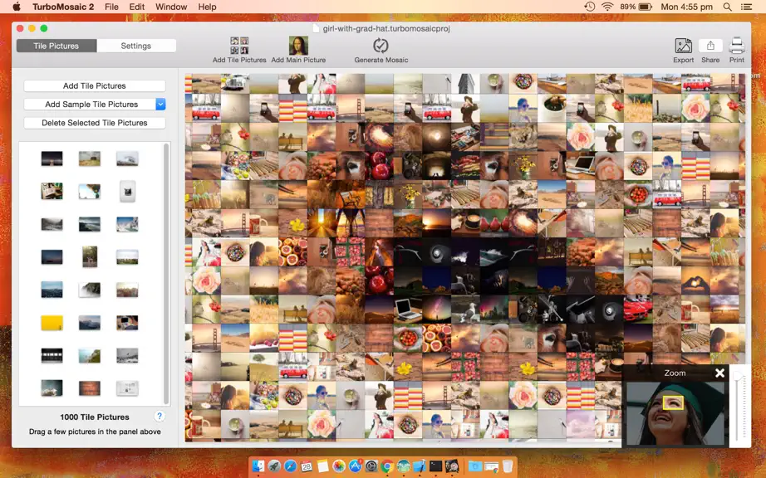Screen dimensions: 766x478
Task: Click Delete Selected Tile Pictures button
Action: coord(94,123)
